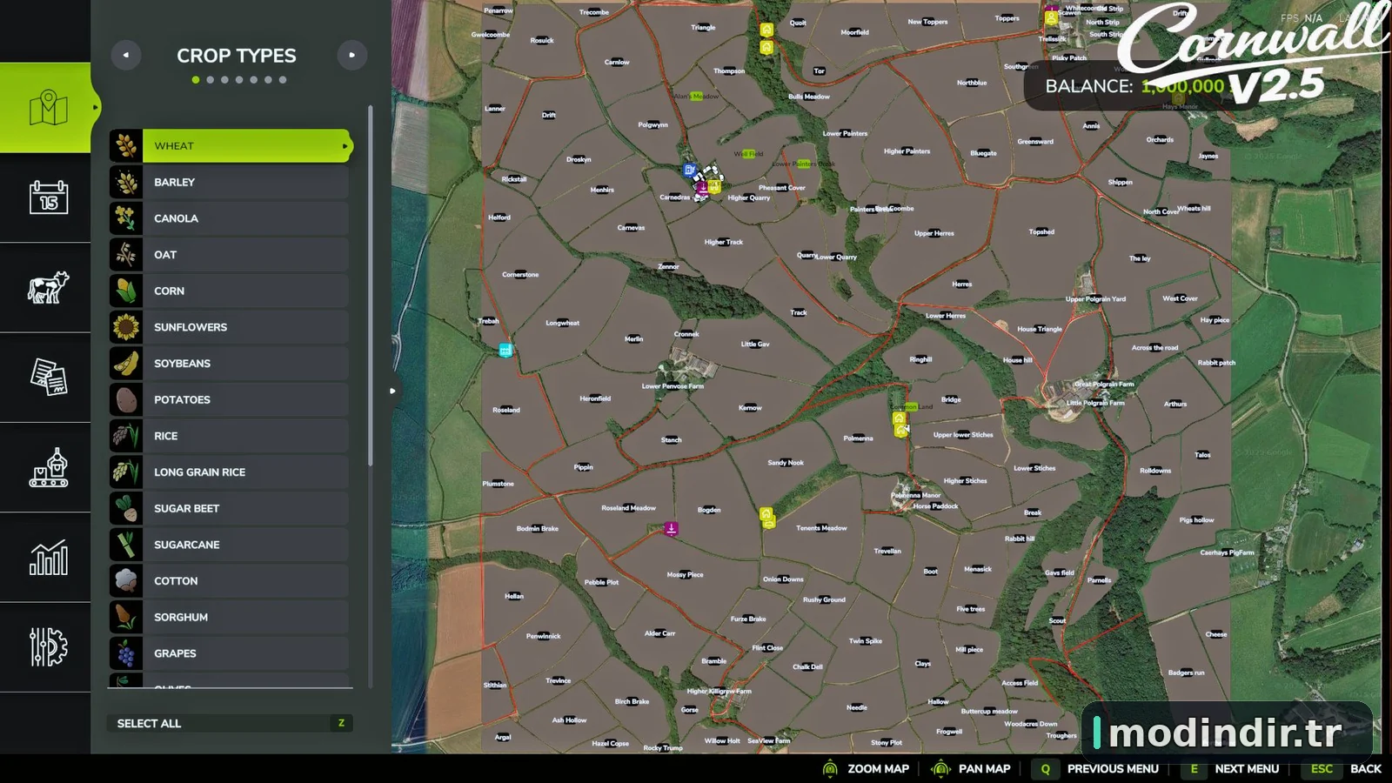Select the Twin Spike field label
Screen dimensions: 1392x783
coord(866,641)
